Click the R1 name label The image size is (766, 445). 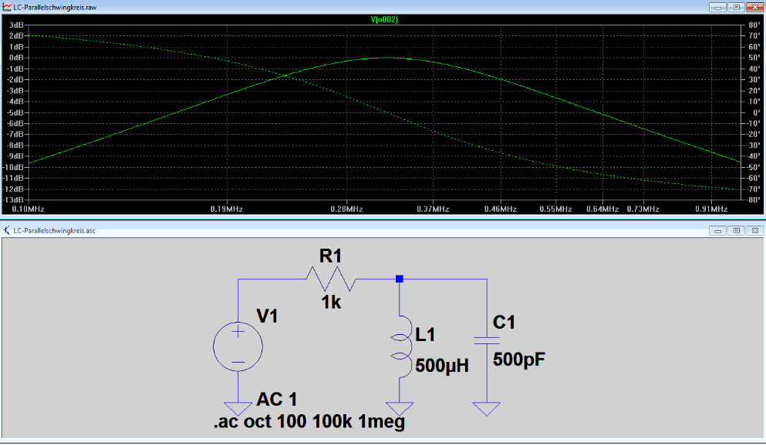tap(330, 256)
